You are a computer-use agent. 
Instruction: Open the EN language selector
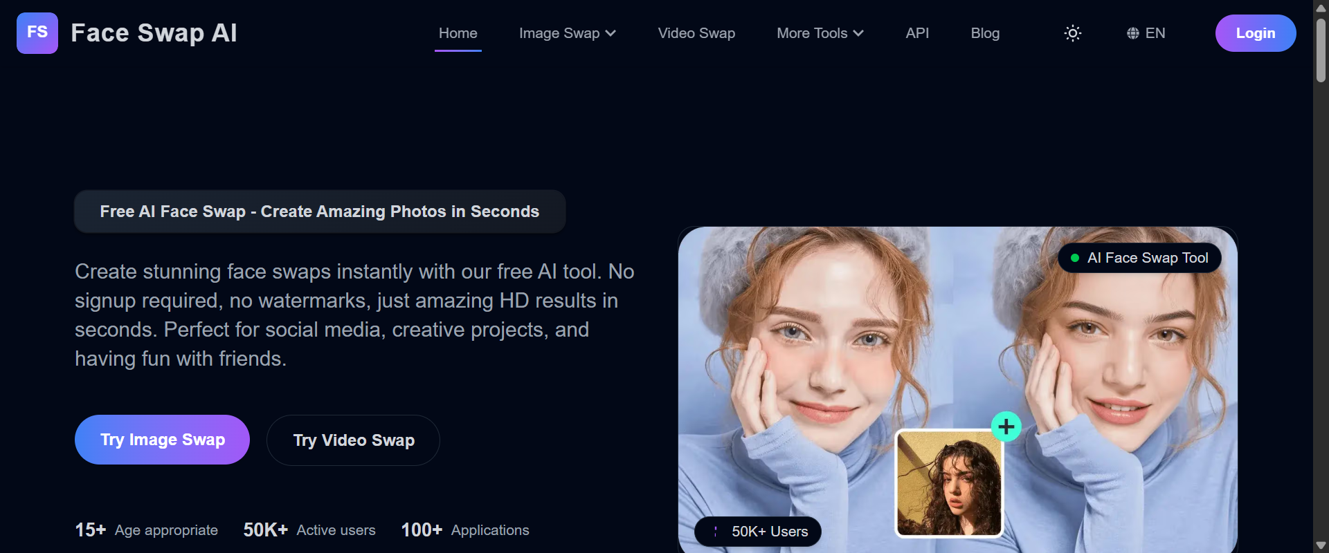point(1146,33)
